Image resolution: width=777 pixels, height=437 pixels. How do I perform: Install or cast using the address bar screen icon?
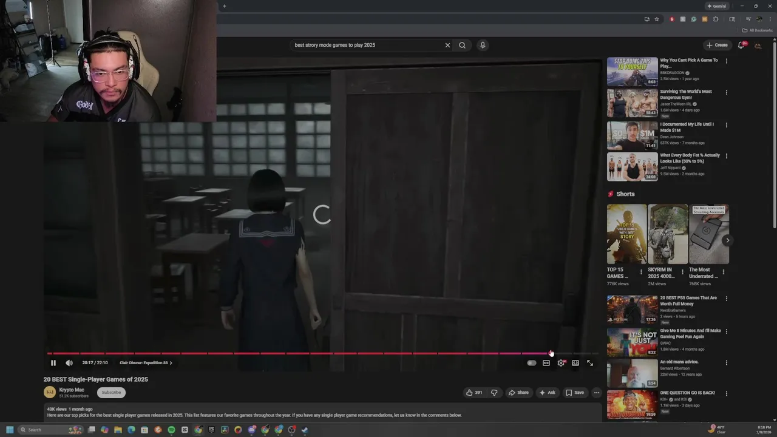[646, 19]
